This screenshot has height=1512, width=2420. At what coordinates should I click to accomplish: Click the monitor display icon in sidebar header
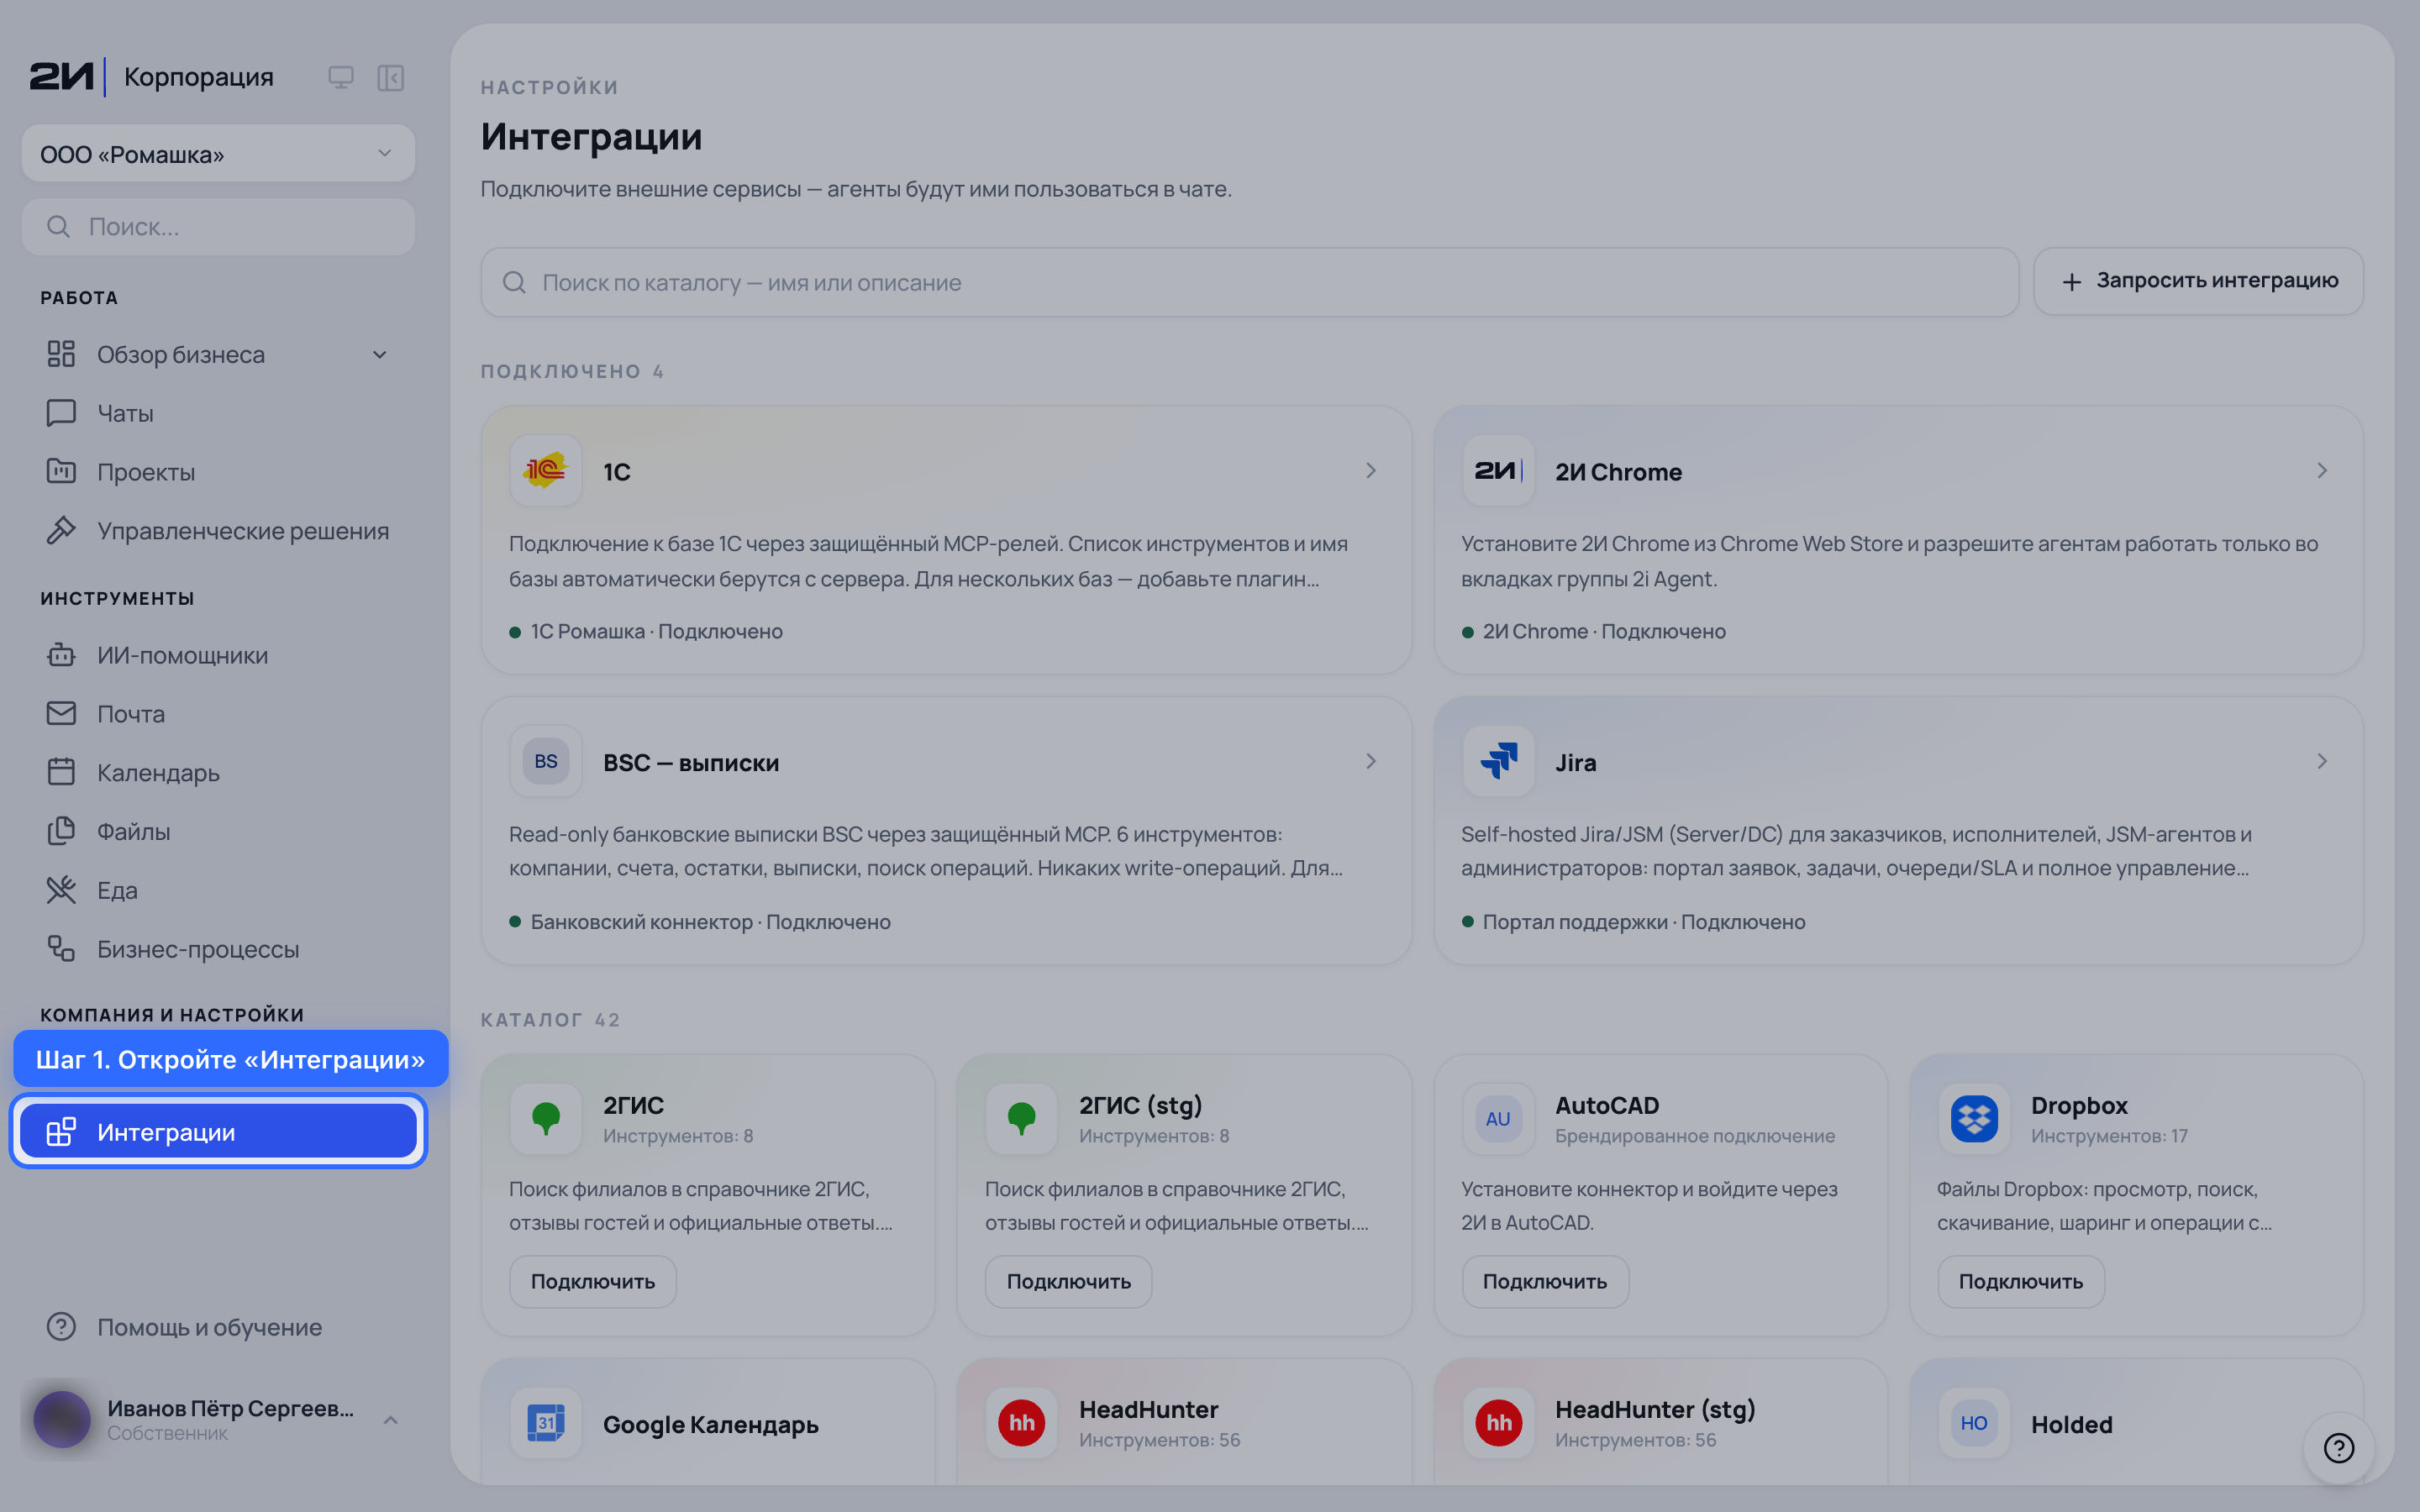coord(341,77)
